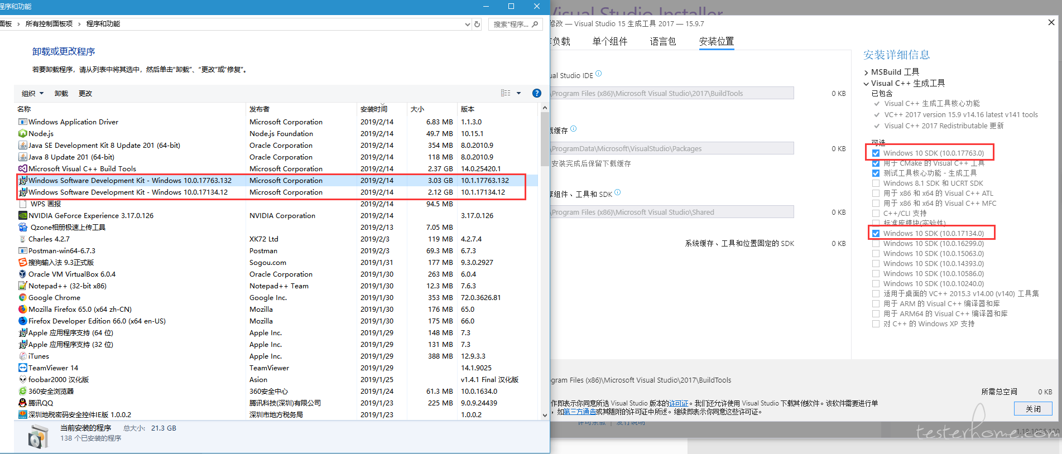Click the info icon next to download cache
Image resolution: width=1062 pixels, height=454 pixels.
(x=574, y=129)
